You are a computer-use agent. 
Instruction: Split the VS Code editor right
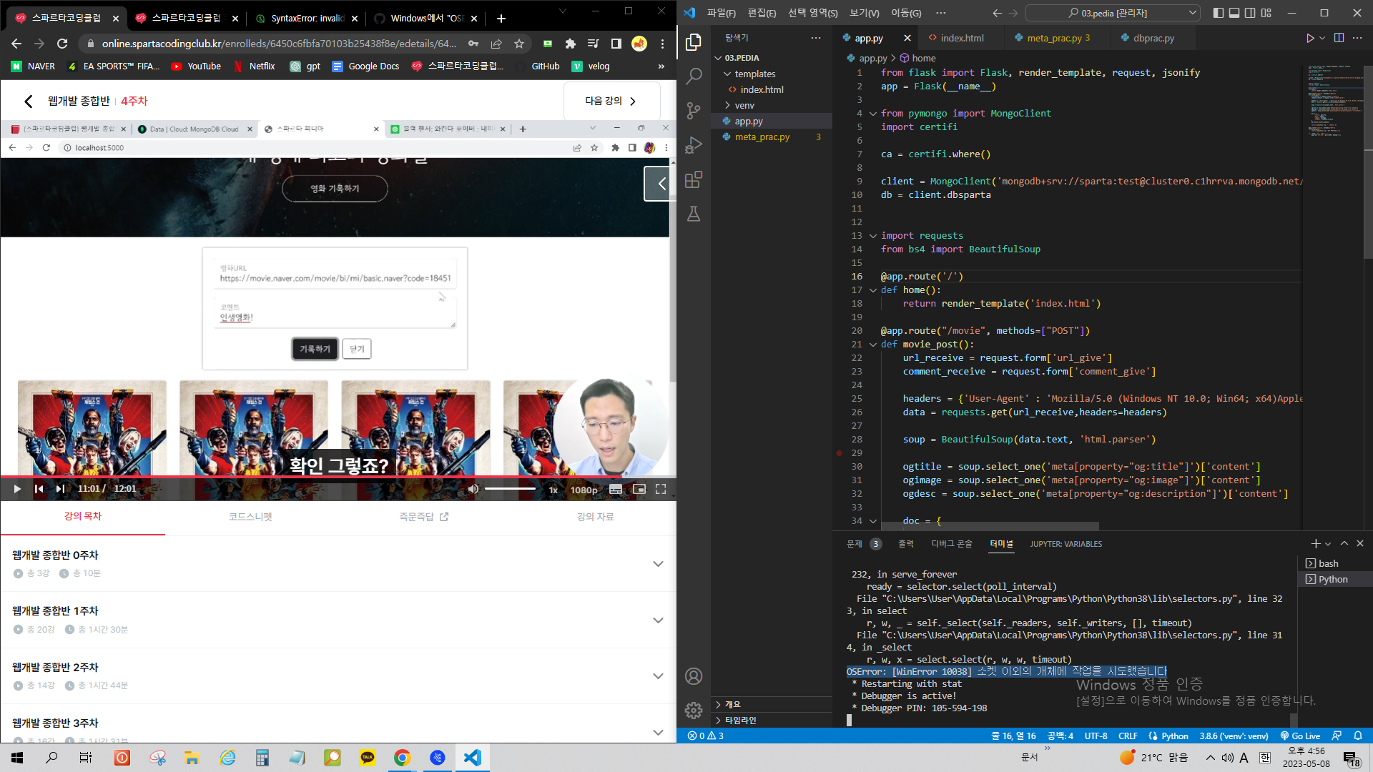point(1339,38)
